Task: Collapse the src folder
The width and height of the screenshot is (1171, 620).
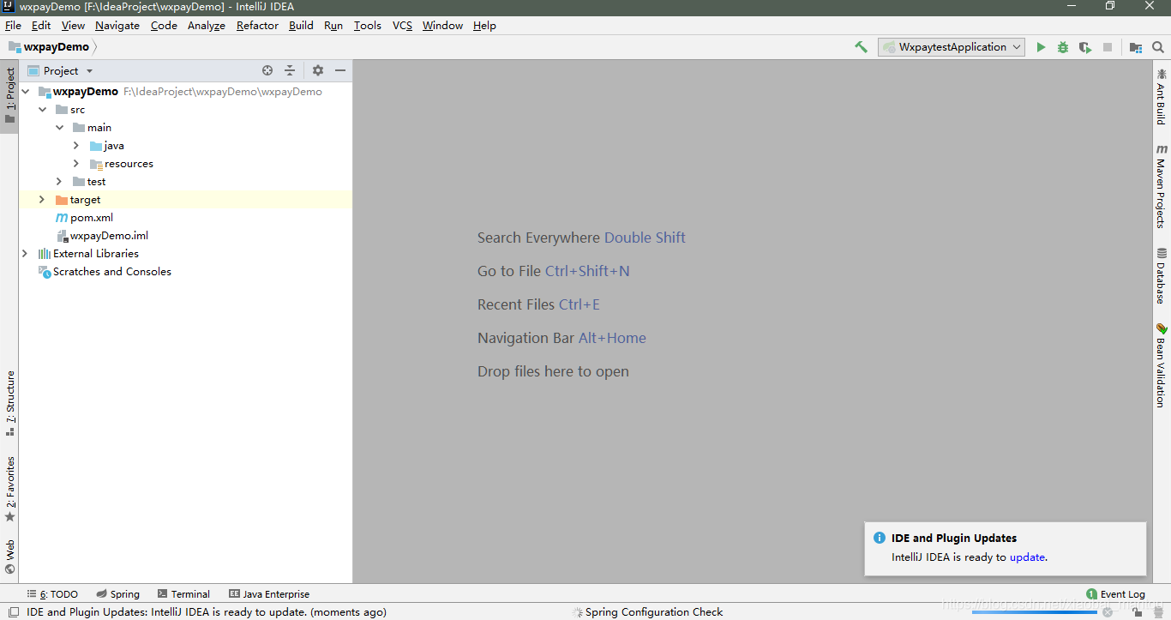Action: (x=42, y=110)
